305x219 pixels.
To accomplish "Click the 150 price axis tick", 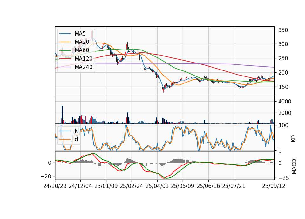I will coord(283,87).
